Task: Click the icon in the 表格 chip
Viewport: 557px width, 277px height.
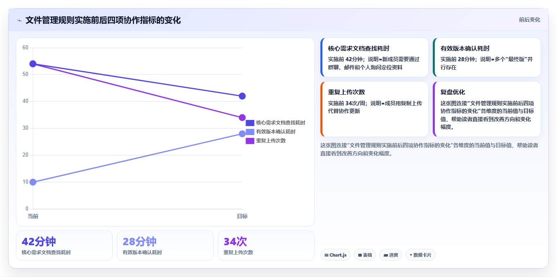Action: 360,255
